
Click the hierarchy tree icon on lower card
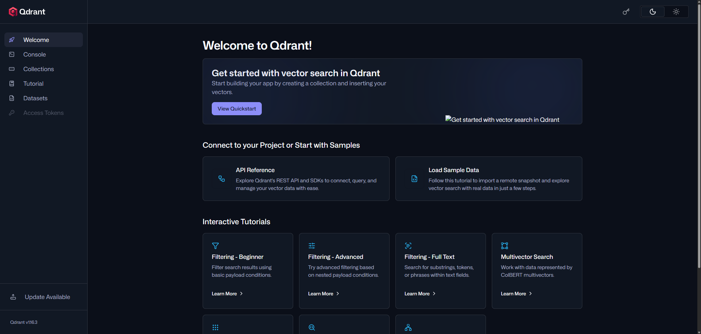[408, 327]
